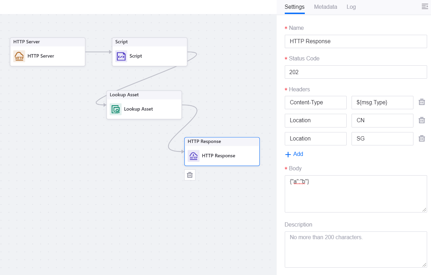Screen dimensions: 431x275
Task: Select the Script node icon
Action: point(121,56)
